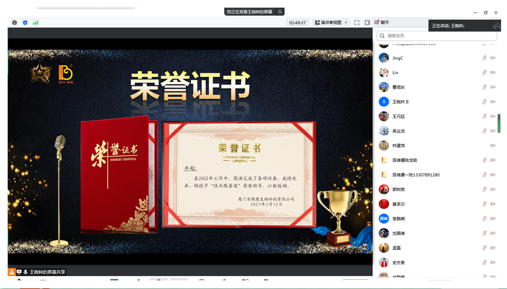
Task: Toggle the camera for 林建萍
Action: tap(494, 145)
